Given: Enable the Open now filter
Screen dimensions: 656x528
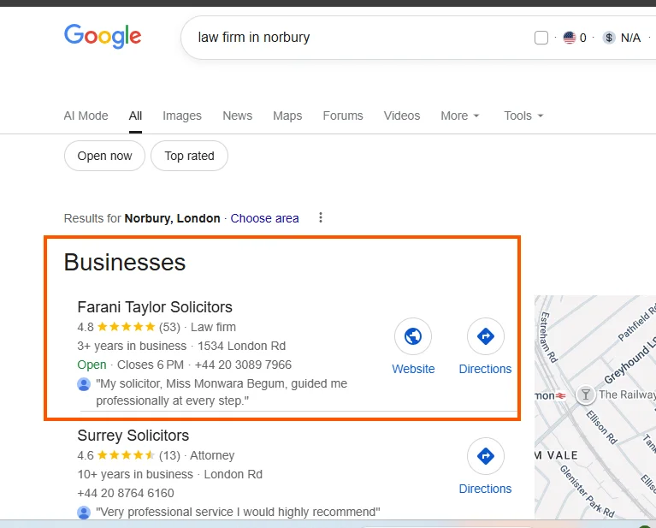Looking at the screenshot, I should [104, 156].
